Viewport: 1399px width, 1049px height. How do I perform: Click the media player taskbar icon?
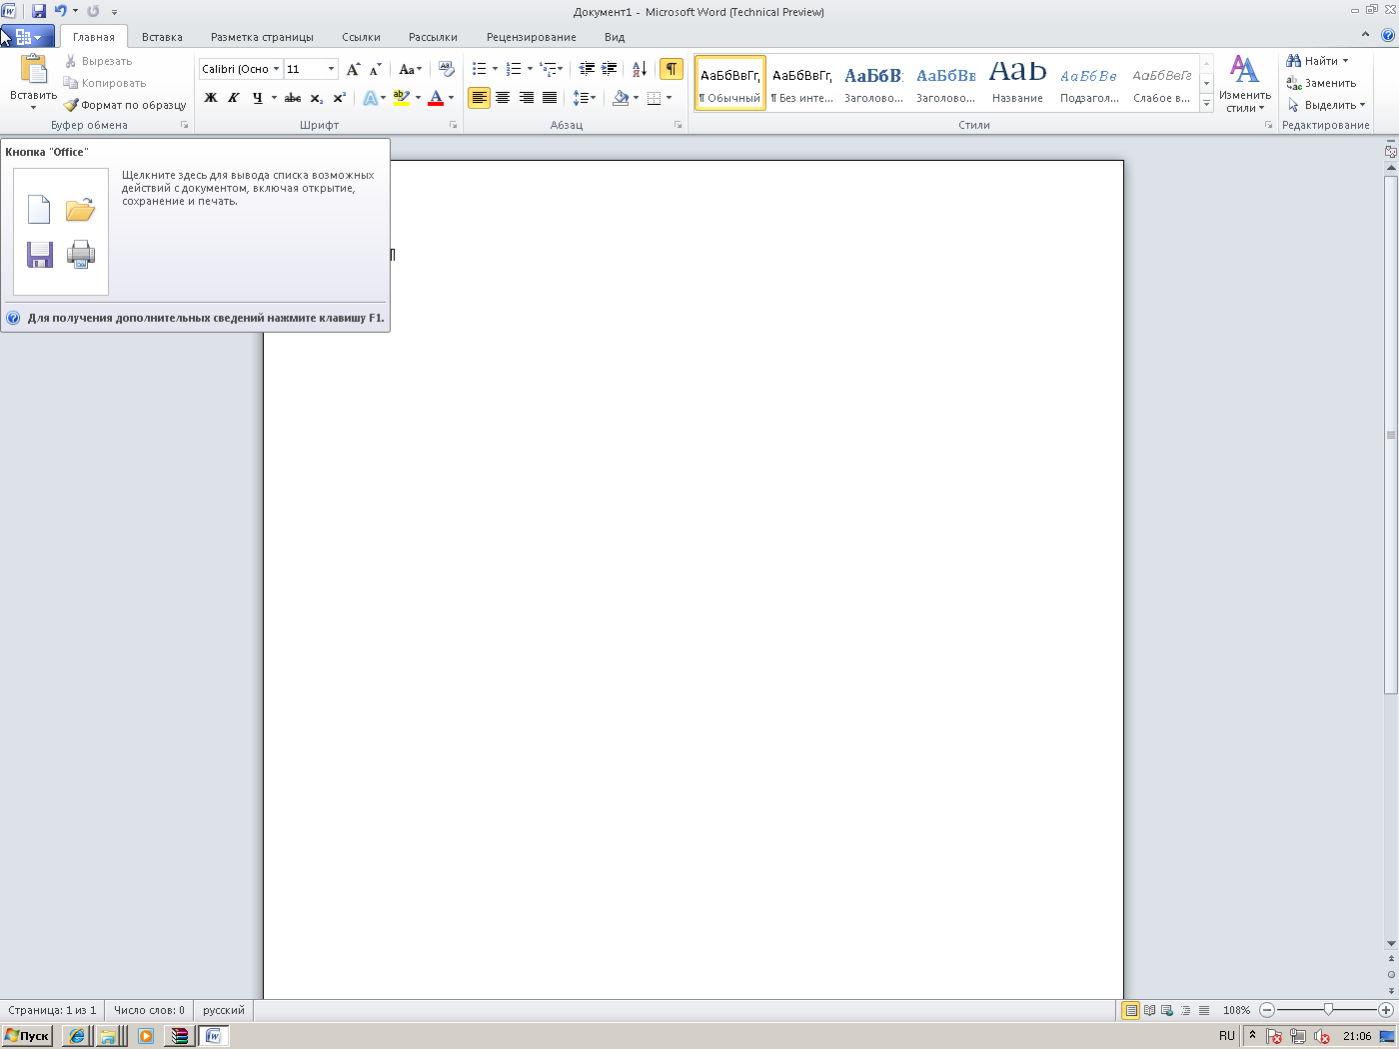point(146,1036)
